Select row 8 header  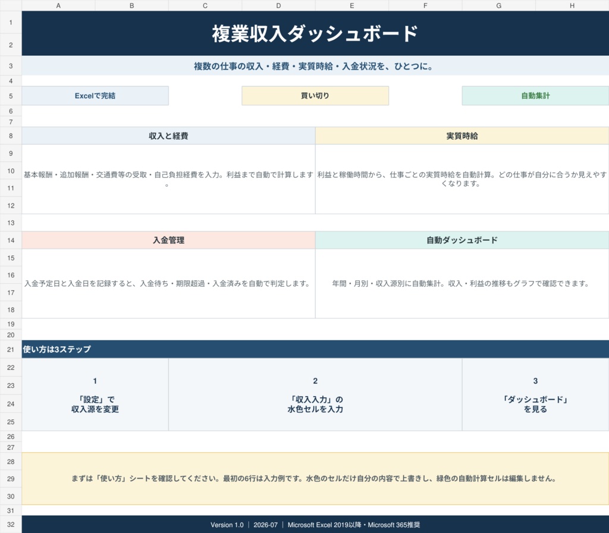click(x=11, y=136)
